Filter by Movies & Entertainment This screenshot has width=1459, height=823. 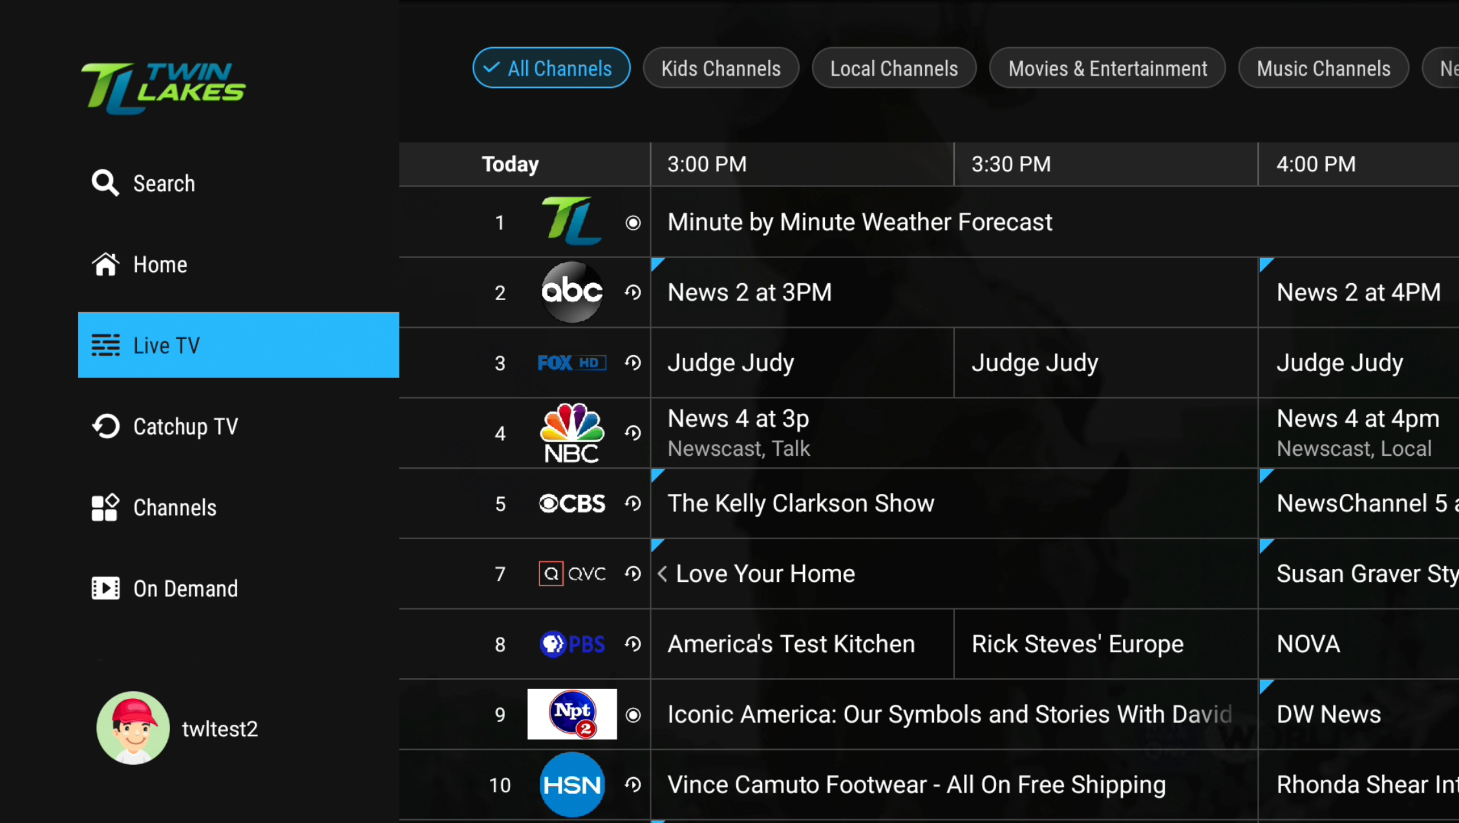click(x=1107, y=68)
